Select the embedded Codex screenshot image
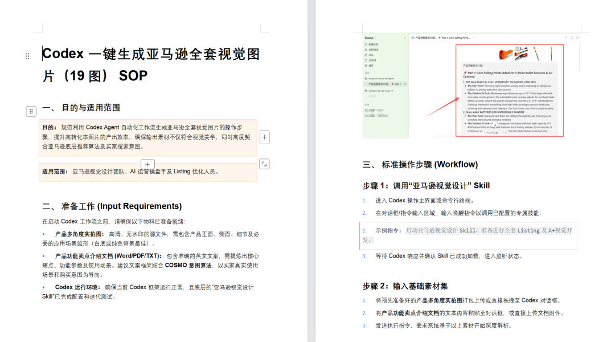Viewport: 615px width, 342px height. (x=471, y=85)
